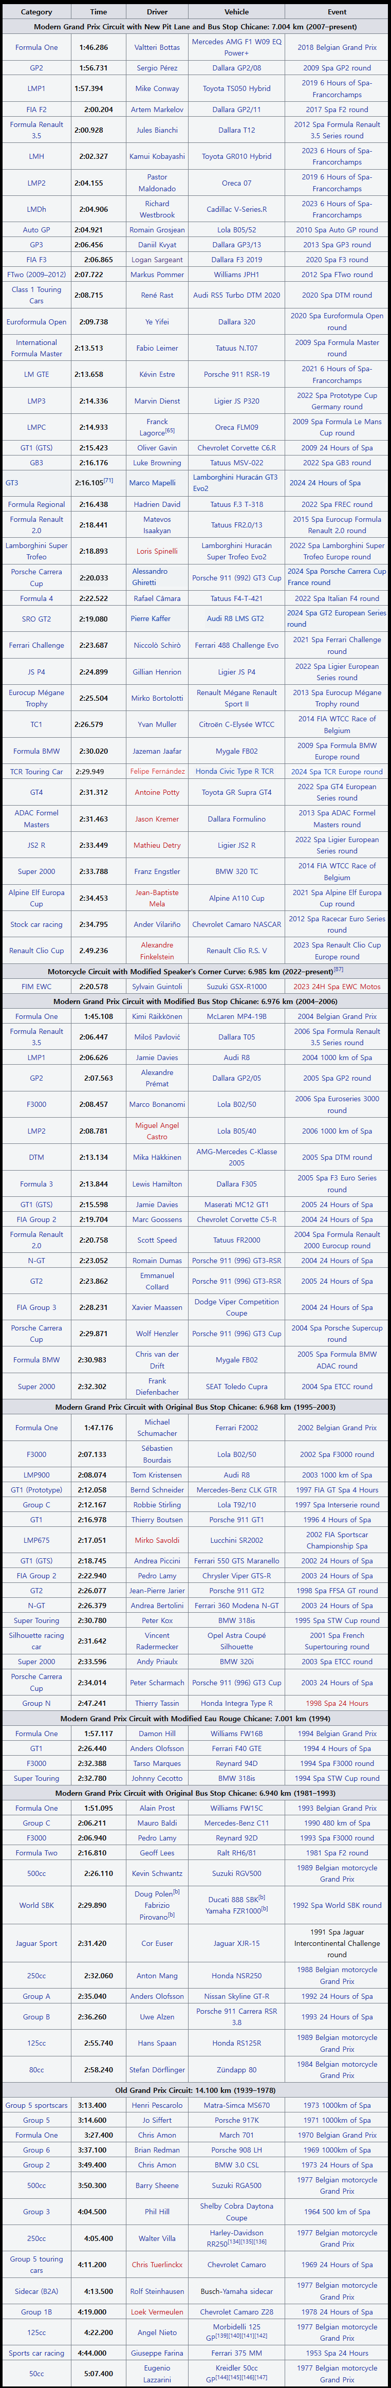Open Jules Bianchi's page
Screen dimensions: 391x2388
coord(158,131)
